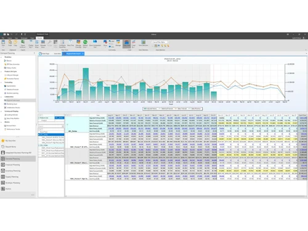The image size is (308, 231).
Task: Open Marketing Input under Collaboration
Action: click(11, 104)
